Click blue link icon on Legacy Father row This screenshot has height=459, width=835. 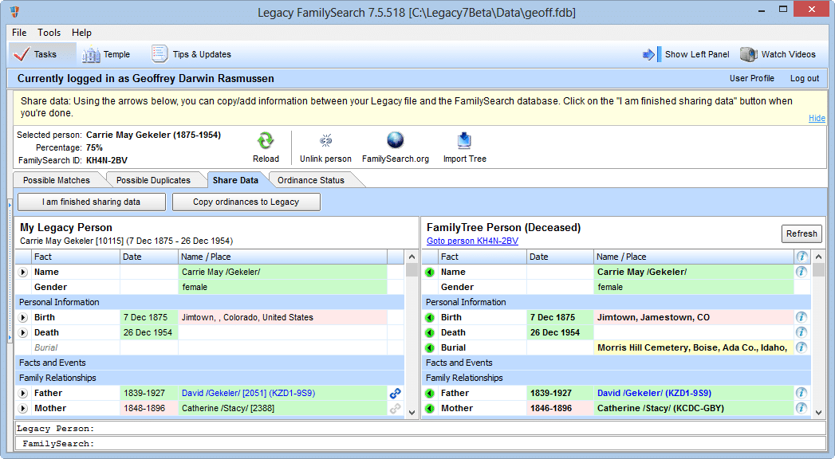tap(395, 393)
